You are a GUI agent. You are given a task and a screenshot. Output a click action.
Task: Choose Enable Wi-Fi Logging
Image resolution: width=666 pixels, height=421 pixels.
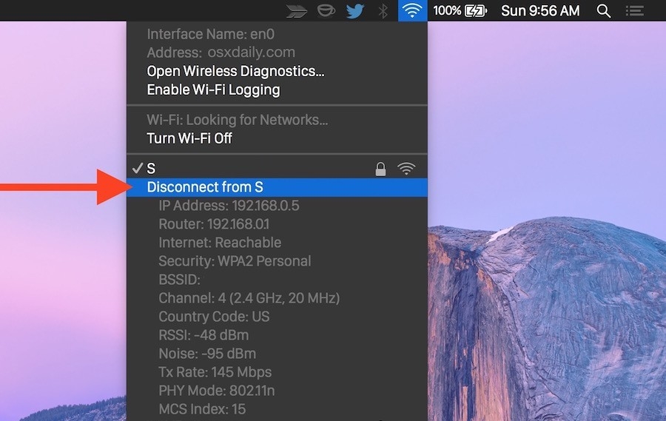click(x=277, y=90)
